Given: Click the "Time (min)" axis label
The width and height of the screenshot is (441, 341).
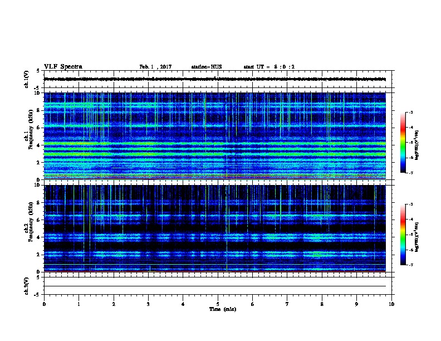Looking at the screenshot, I should [x=223, y=309].
